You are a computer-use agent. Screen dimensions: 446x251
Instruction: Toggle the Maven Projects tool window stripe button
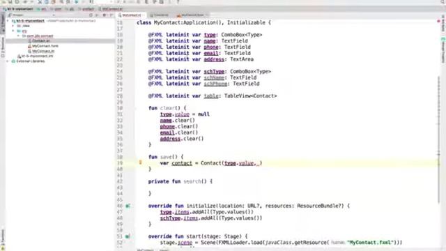443,51
